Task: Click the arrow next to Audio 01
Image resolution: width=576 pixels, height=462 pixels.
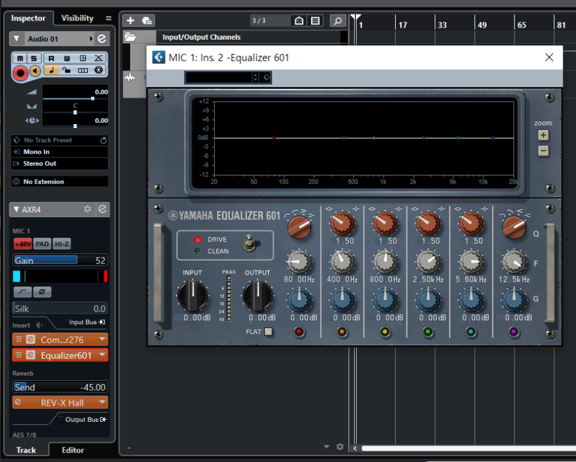Action: [x=90, y=38]
